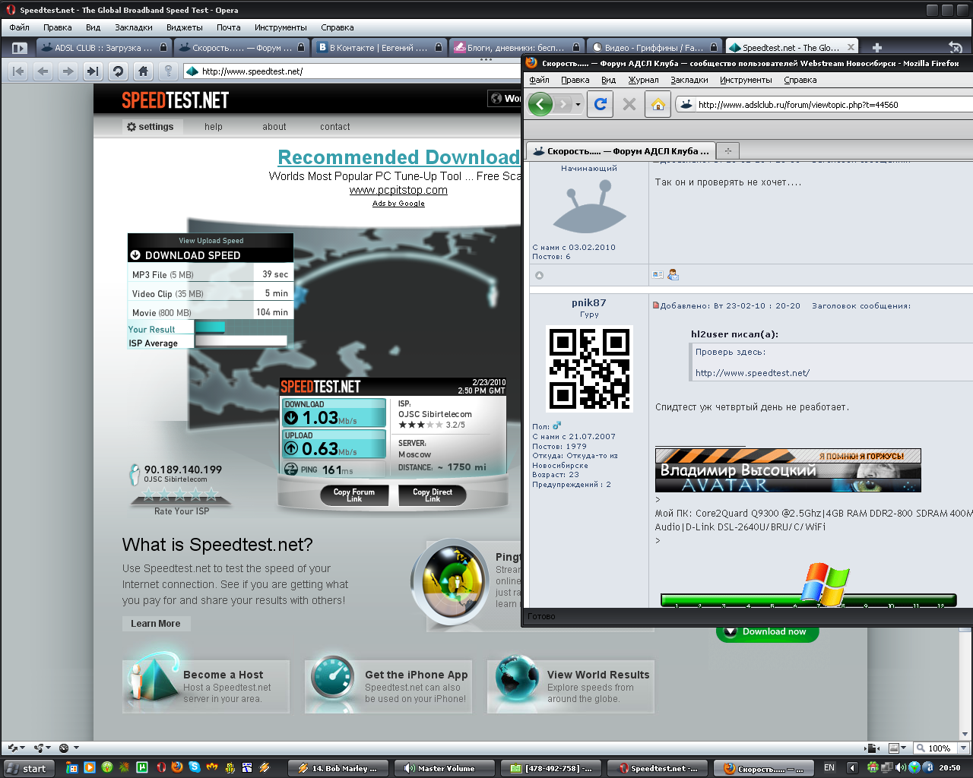
Task: Go back using Opera's Back arrow
Action: pyautogui.click(x=43, y=71)
